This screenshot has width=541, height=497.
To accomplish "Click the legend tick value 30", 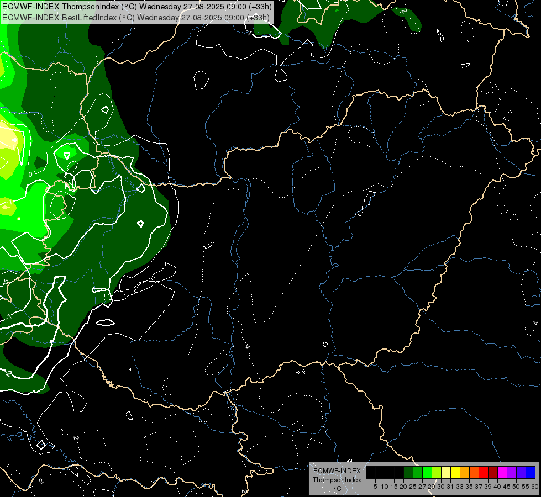I will (441, 487).
